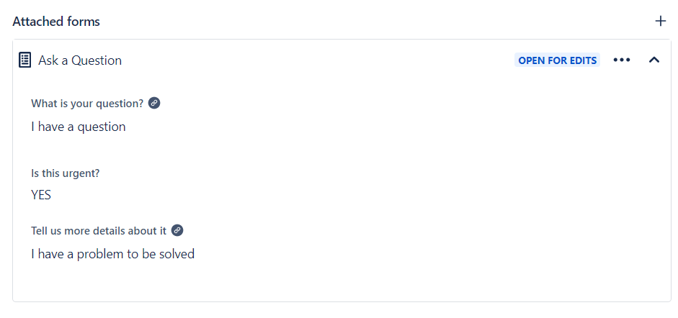The width and height of the screenshot is (678, 318).
Task: Collapse the Ask a Question form
Action: pos(654,60)
